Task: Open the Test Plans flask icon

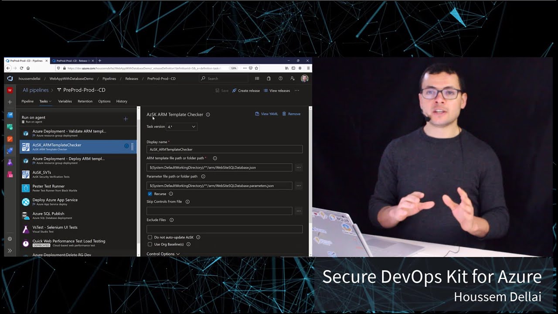Action: click(10, 162)
